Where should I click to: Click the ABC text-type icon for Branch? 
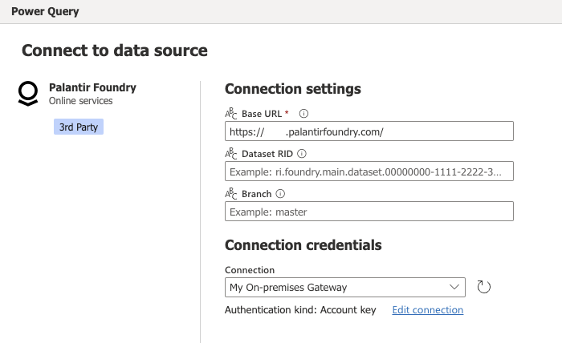(231, 193)
